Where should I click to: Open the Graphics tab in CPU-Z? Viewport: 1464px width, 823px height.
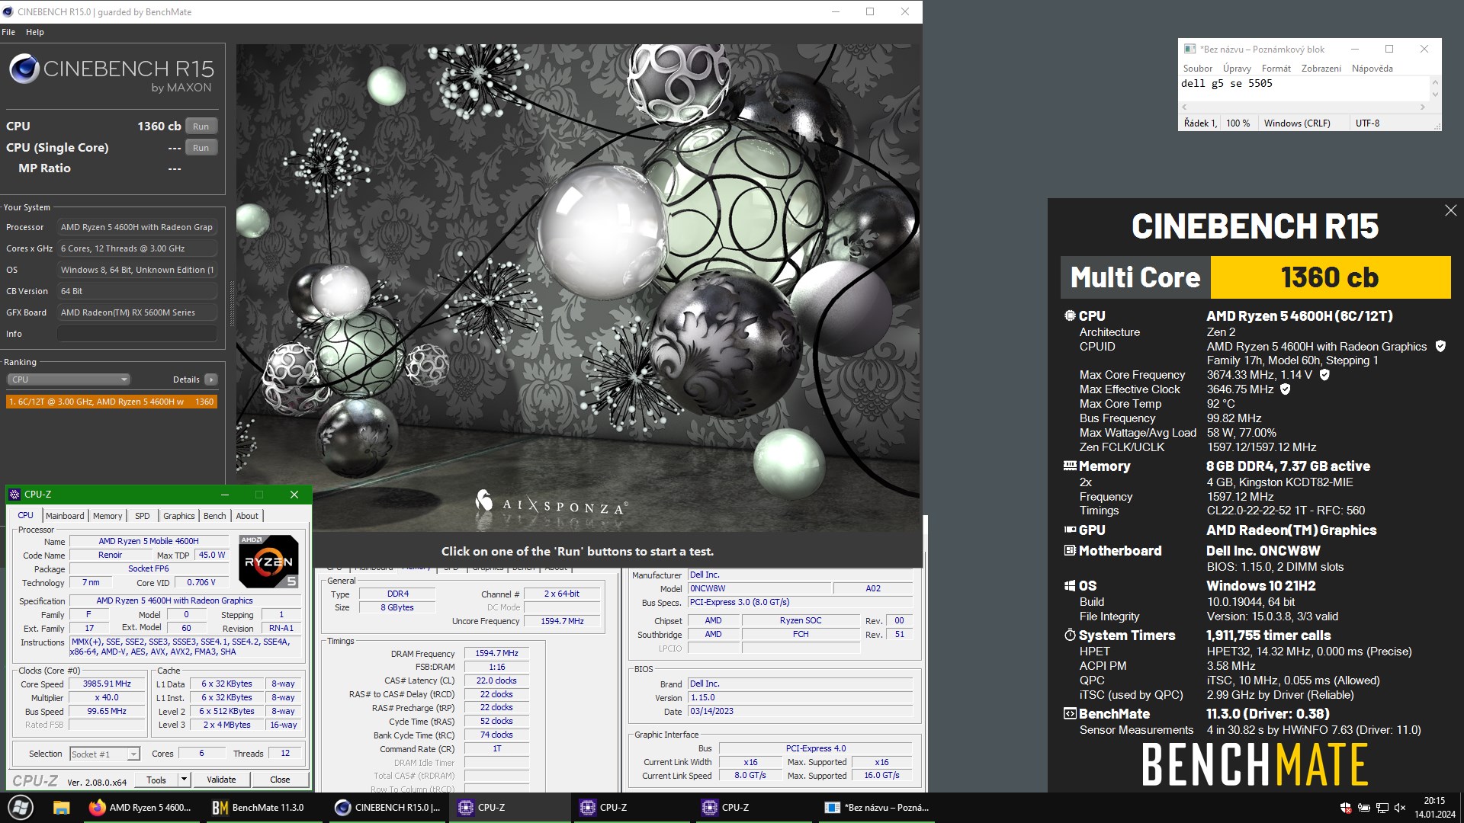click(179, 516)
